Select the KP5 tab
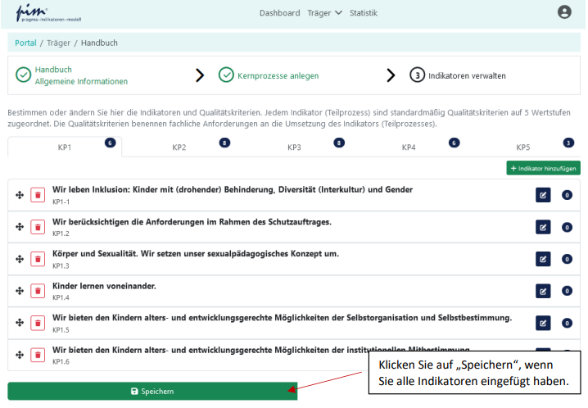 (522, 147)
